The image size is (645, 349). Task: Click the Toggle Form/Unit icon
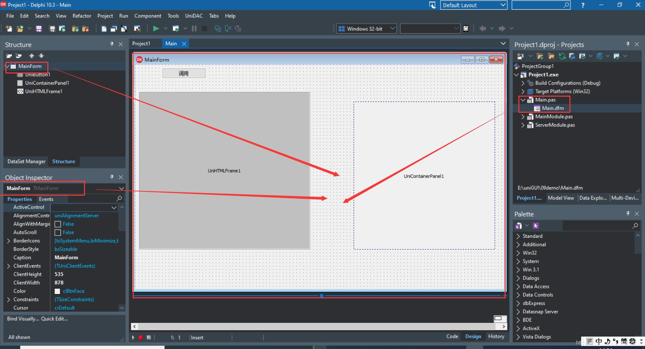(x=124, y=29)
